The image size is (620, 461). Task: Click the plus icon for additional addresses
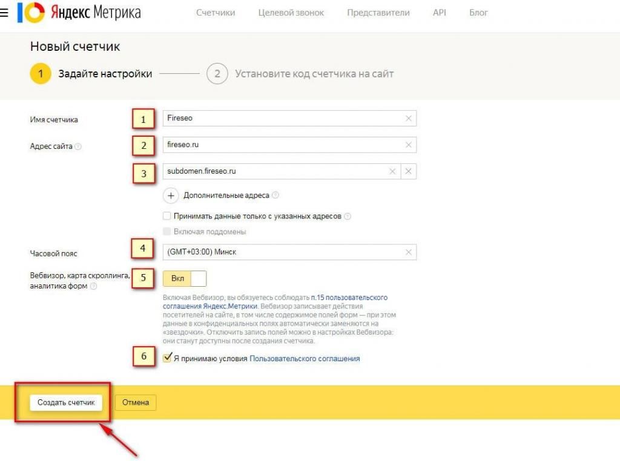click(x=171, y=195)
